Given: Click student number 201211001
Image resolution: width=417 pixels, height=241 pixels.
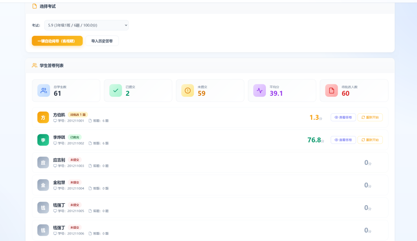Looking at the screenshot, I should click(x=75, y=121).
